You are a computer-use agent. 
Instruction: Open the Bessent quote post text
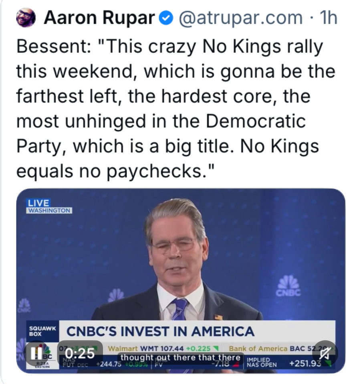click(168, 108)
